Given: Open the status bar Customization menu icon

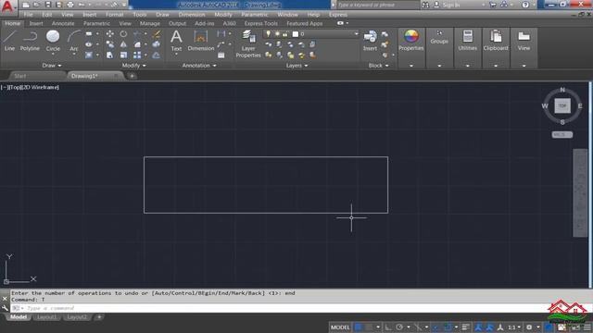Looking at the screenshot, I should (x=587, y=327).
